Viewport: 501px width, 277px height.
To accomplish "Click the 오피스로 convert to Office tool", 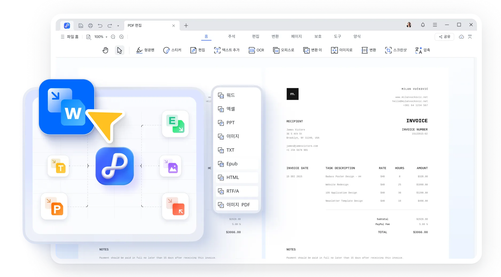I will [x=284, y=50].
